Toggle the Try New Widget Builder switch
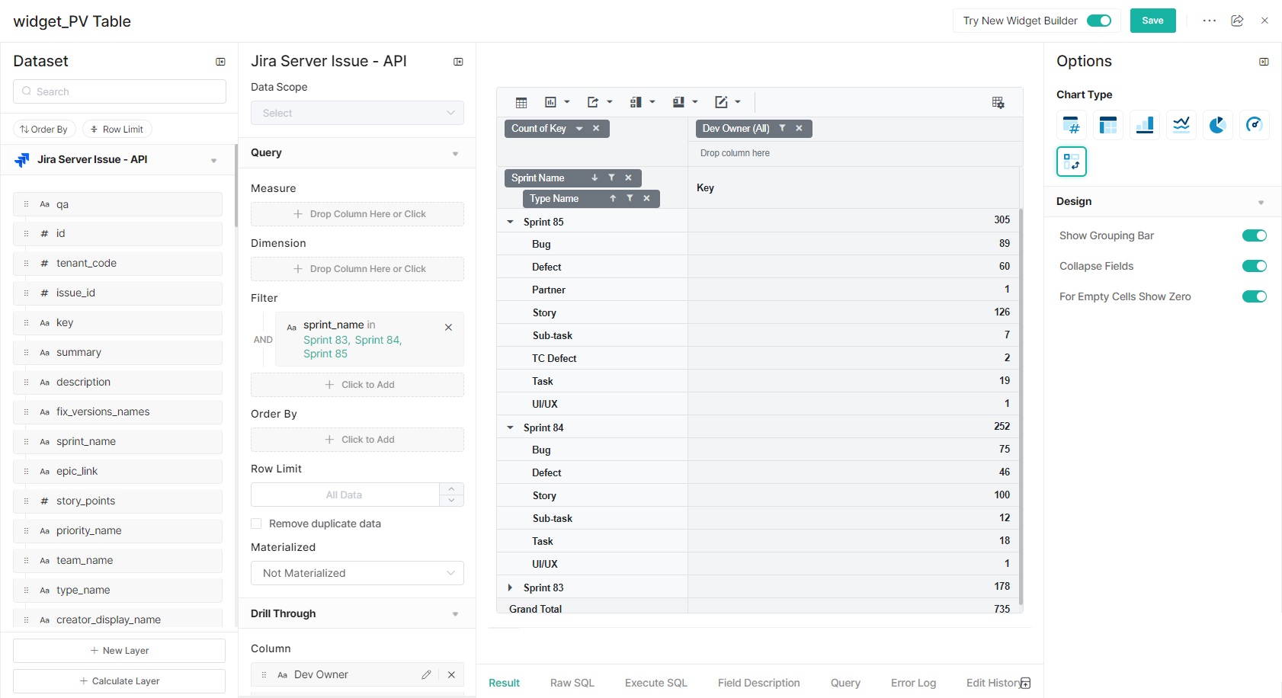This screenshot has height=698, width=1282. [1098, 21]
